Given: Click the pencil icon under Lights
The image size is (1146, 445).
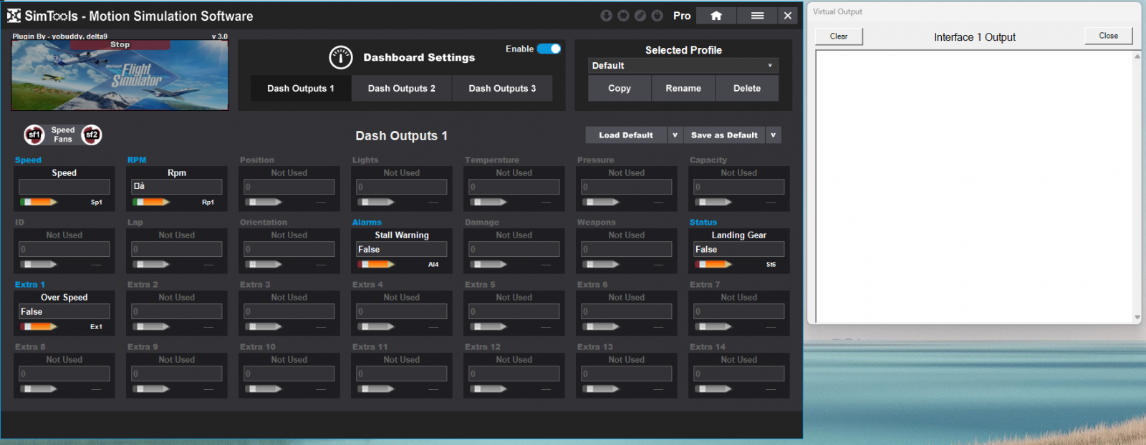Looking at the screenshot, I should pos(376,202).
